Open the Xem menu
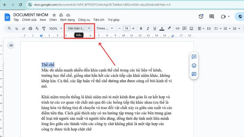Image resolution: width=244 pixels, height=137 pixels. pos(43,20)
